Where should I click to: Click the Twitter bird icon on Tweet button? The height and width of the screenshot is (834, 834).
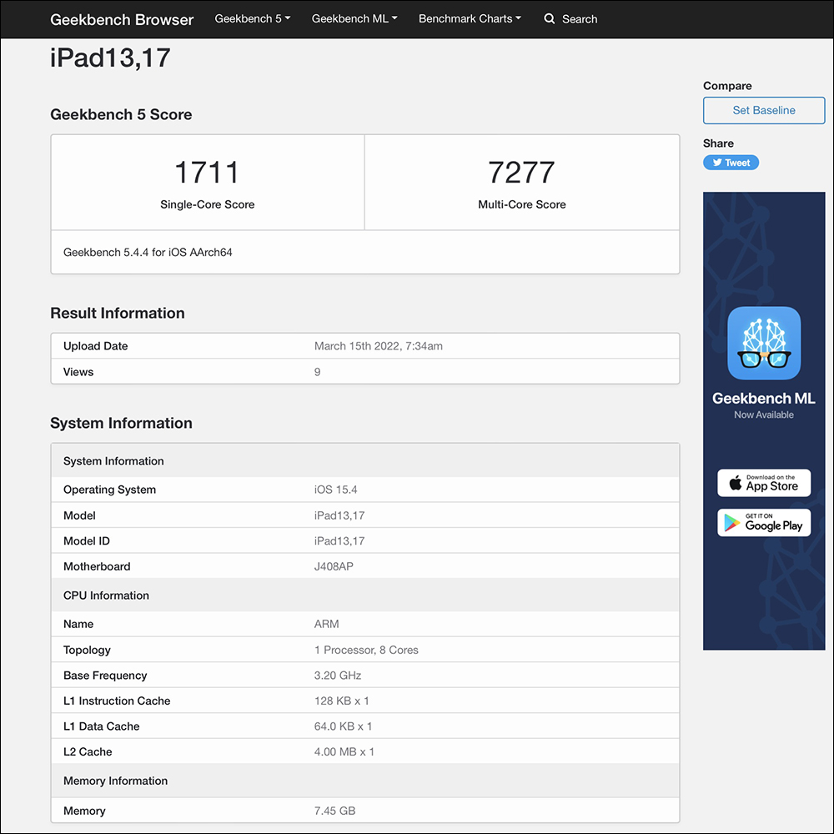716,163
